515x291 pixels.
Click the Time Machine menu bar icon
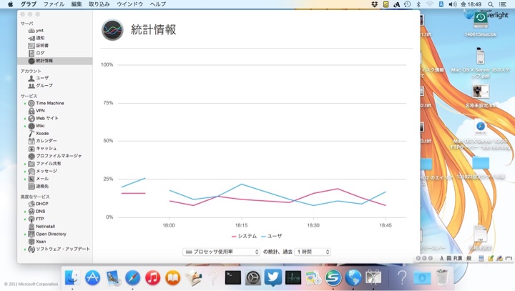click(x=407, y=4)
